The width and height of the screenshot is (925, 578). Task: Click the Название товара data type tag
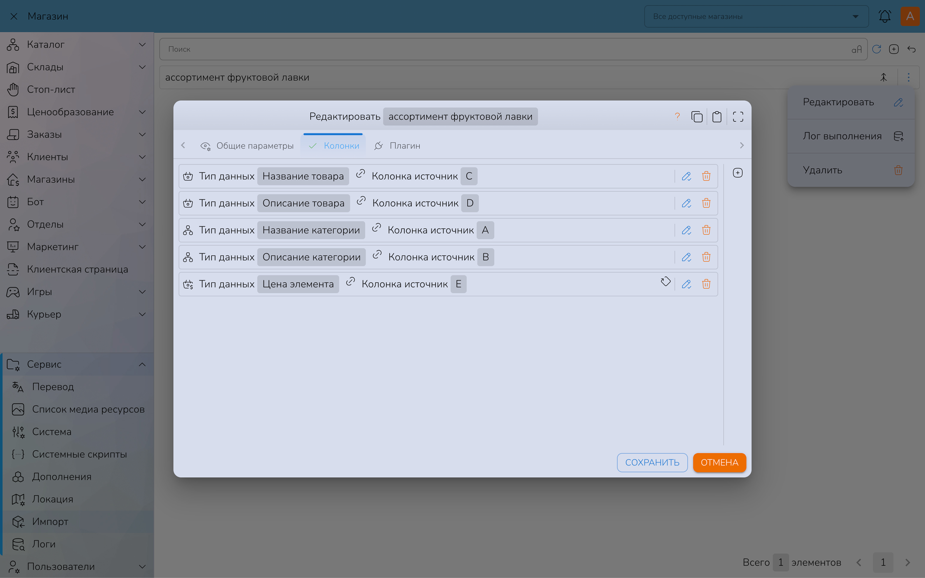[303, 176]
